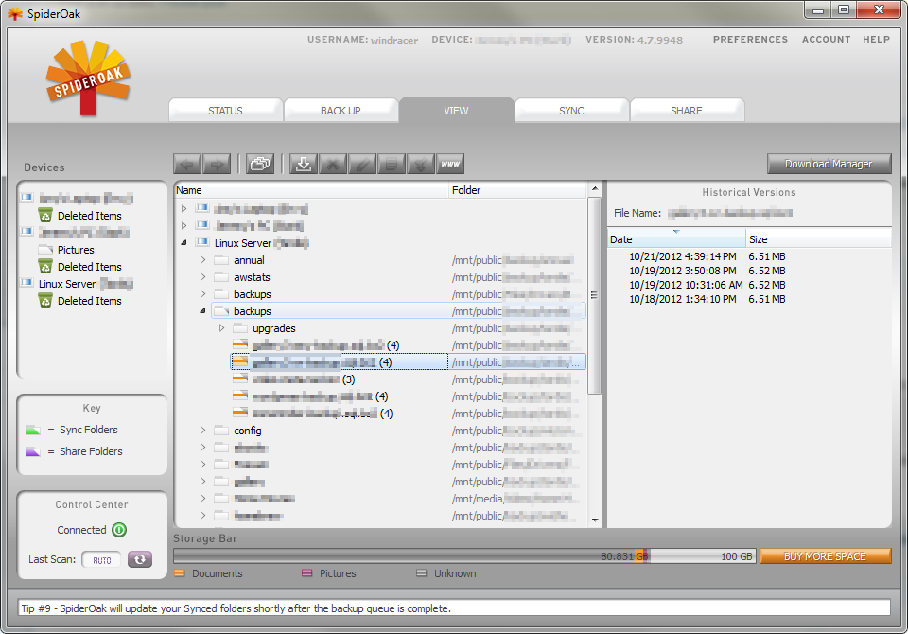
Task: Click recycle icon of Deleted Items under Linux Server
Action: pyautogui.click(x=45, y=300)
